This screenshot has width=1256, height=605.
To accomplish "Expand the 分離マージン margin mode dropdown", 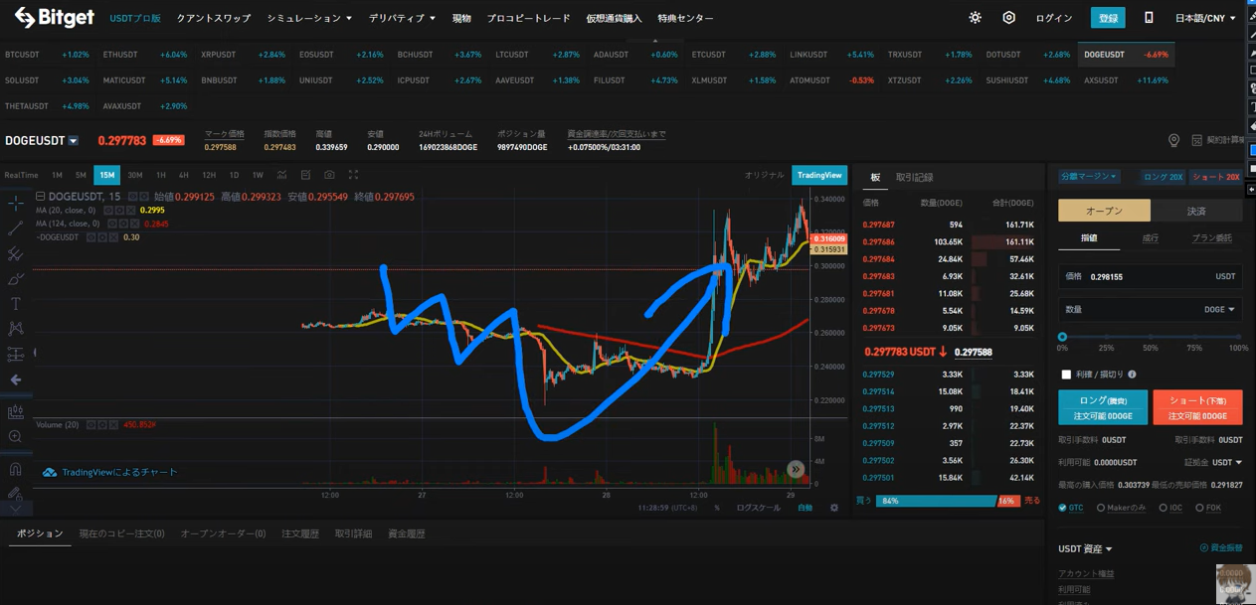I will tap(1089, 176).
